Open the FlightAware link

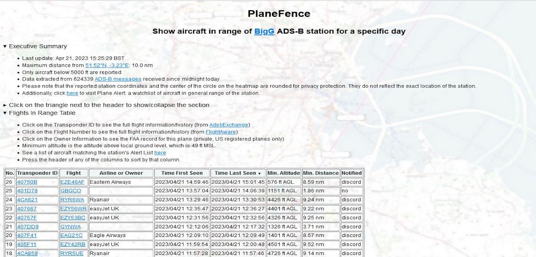221,132
